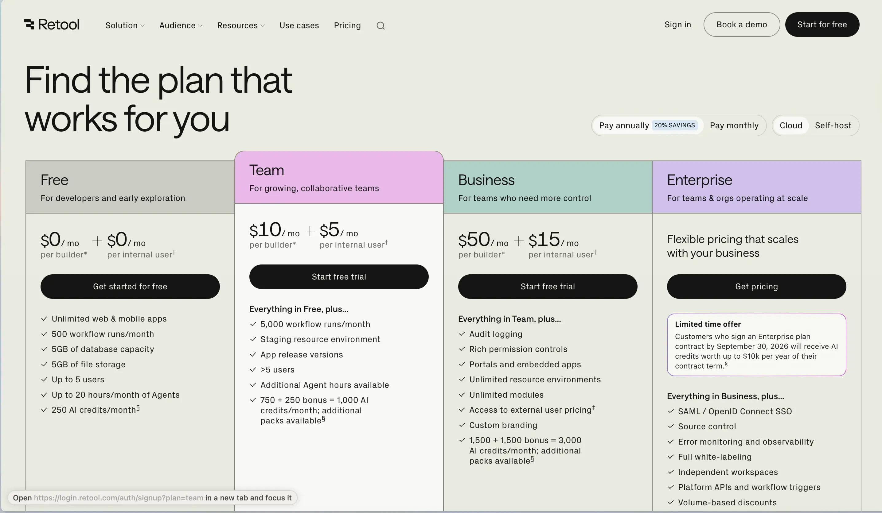Viewport: 882px width, 513px height.
Task: Click the Free plan heading
Action: (x=54, y=180)
